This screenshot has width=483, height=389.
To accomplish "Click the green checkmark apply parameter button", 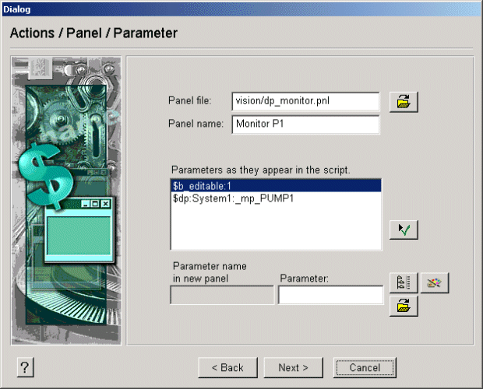I will pyautogui.click(x=404, y=230).
